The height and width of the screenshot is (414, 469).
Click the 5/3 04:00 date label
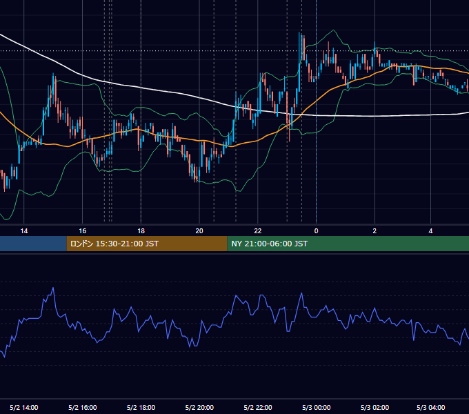430,407
